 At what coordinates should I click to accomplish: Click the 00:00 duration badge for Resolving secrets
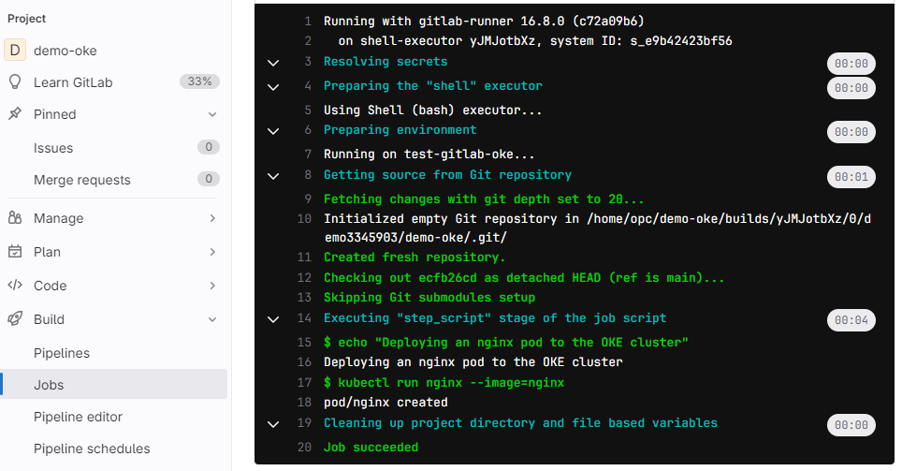(x=851, y=64)
